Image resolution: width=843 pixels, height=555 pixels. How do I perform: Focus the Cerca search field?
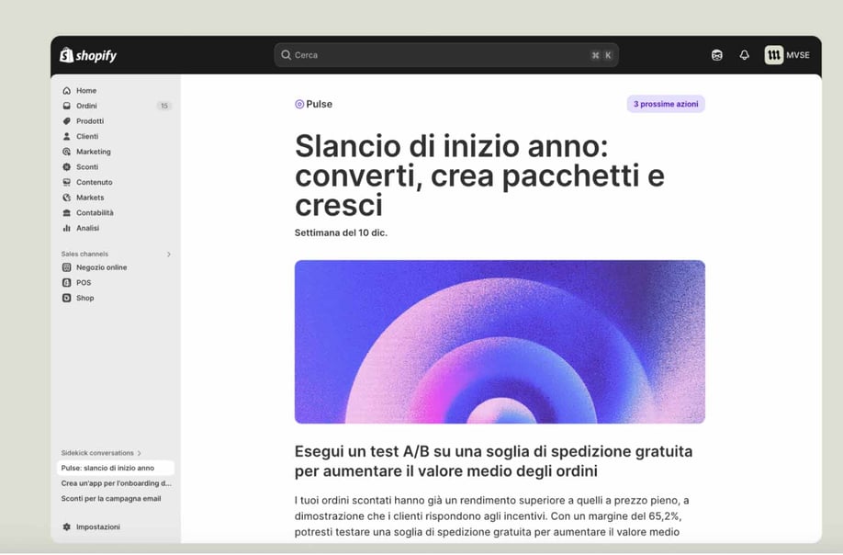[x=445, y=55]
